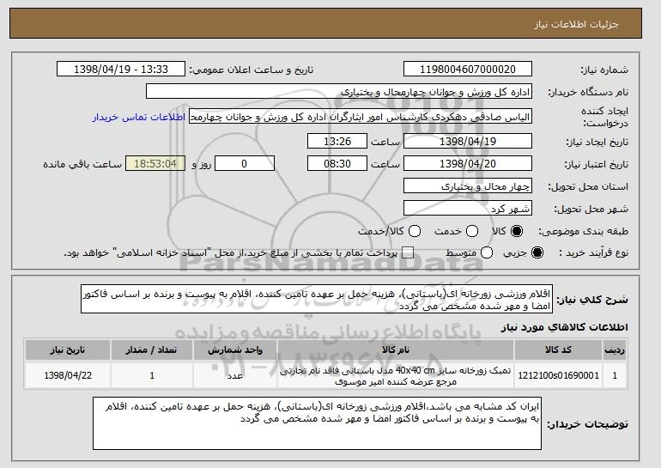Click the ردیف column header
The width and height of the screenshot is (661, 468).
click(x=615, y=350)
